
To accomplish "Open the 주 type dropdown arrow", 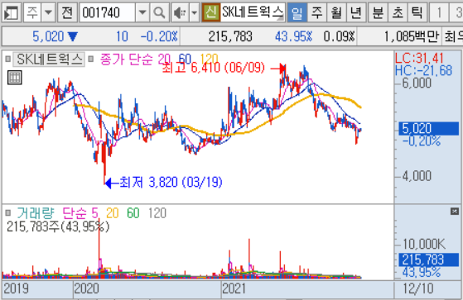I will pyautogui.click(x=48, y=12).
